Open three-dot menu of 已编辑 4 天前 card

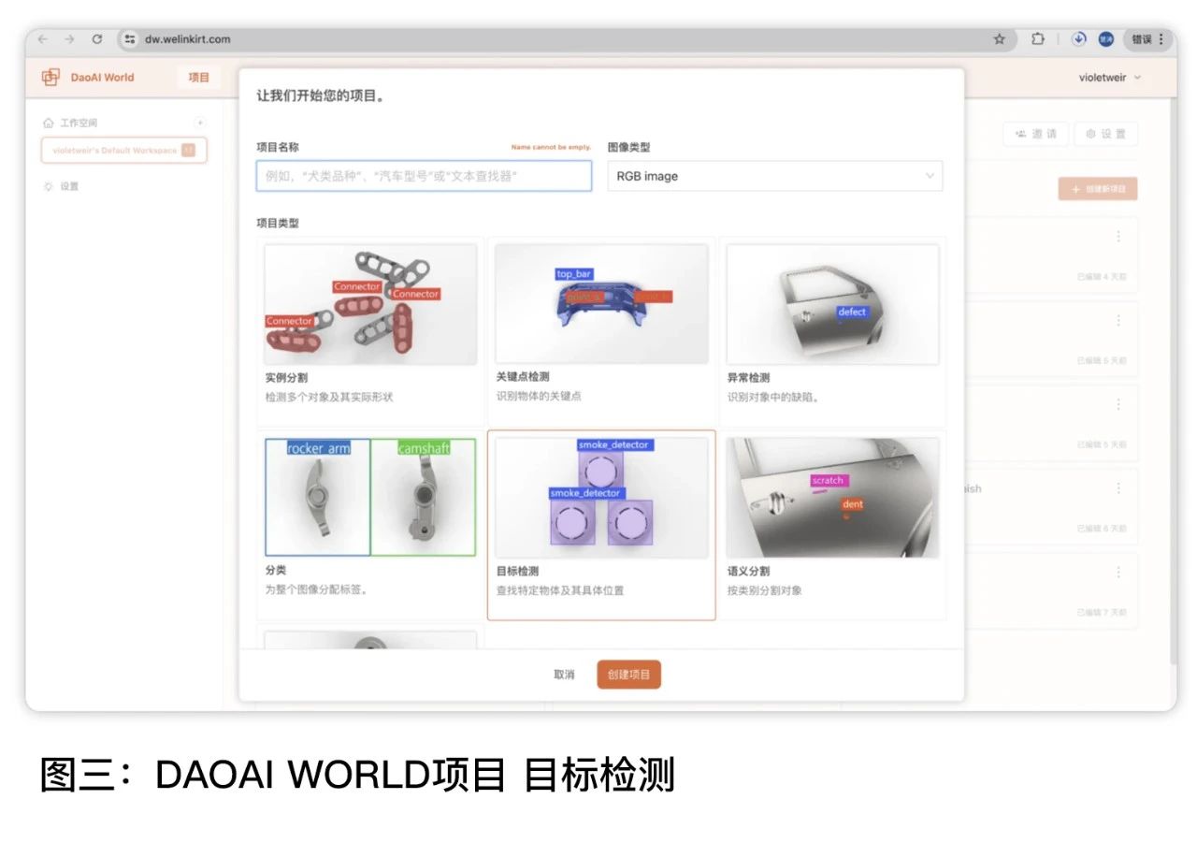(1118, 237)
